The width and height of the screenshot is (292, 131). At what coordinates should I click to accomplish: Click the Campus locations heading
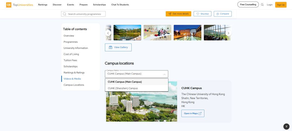click(119, 63)
